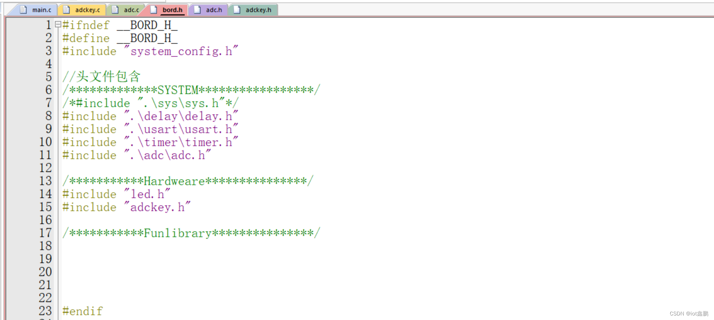Click the adc.h include line

point(137,155)
